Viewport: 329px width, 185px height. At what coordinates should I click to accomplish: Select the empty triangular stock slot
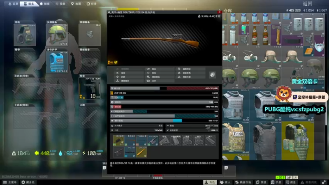(x=164, y=140)
